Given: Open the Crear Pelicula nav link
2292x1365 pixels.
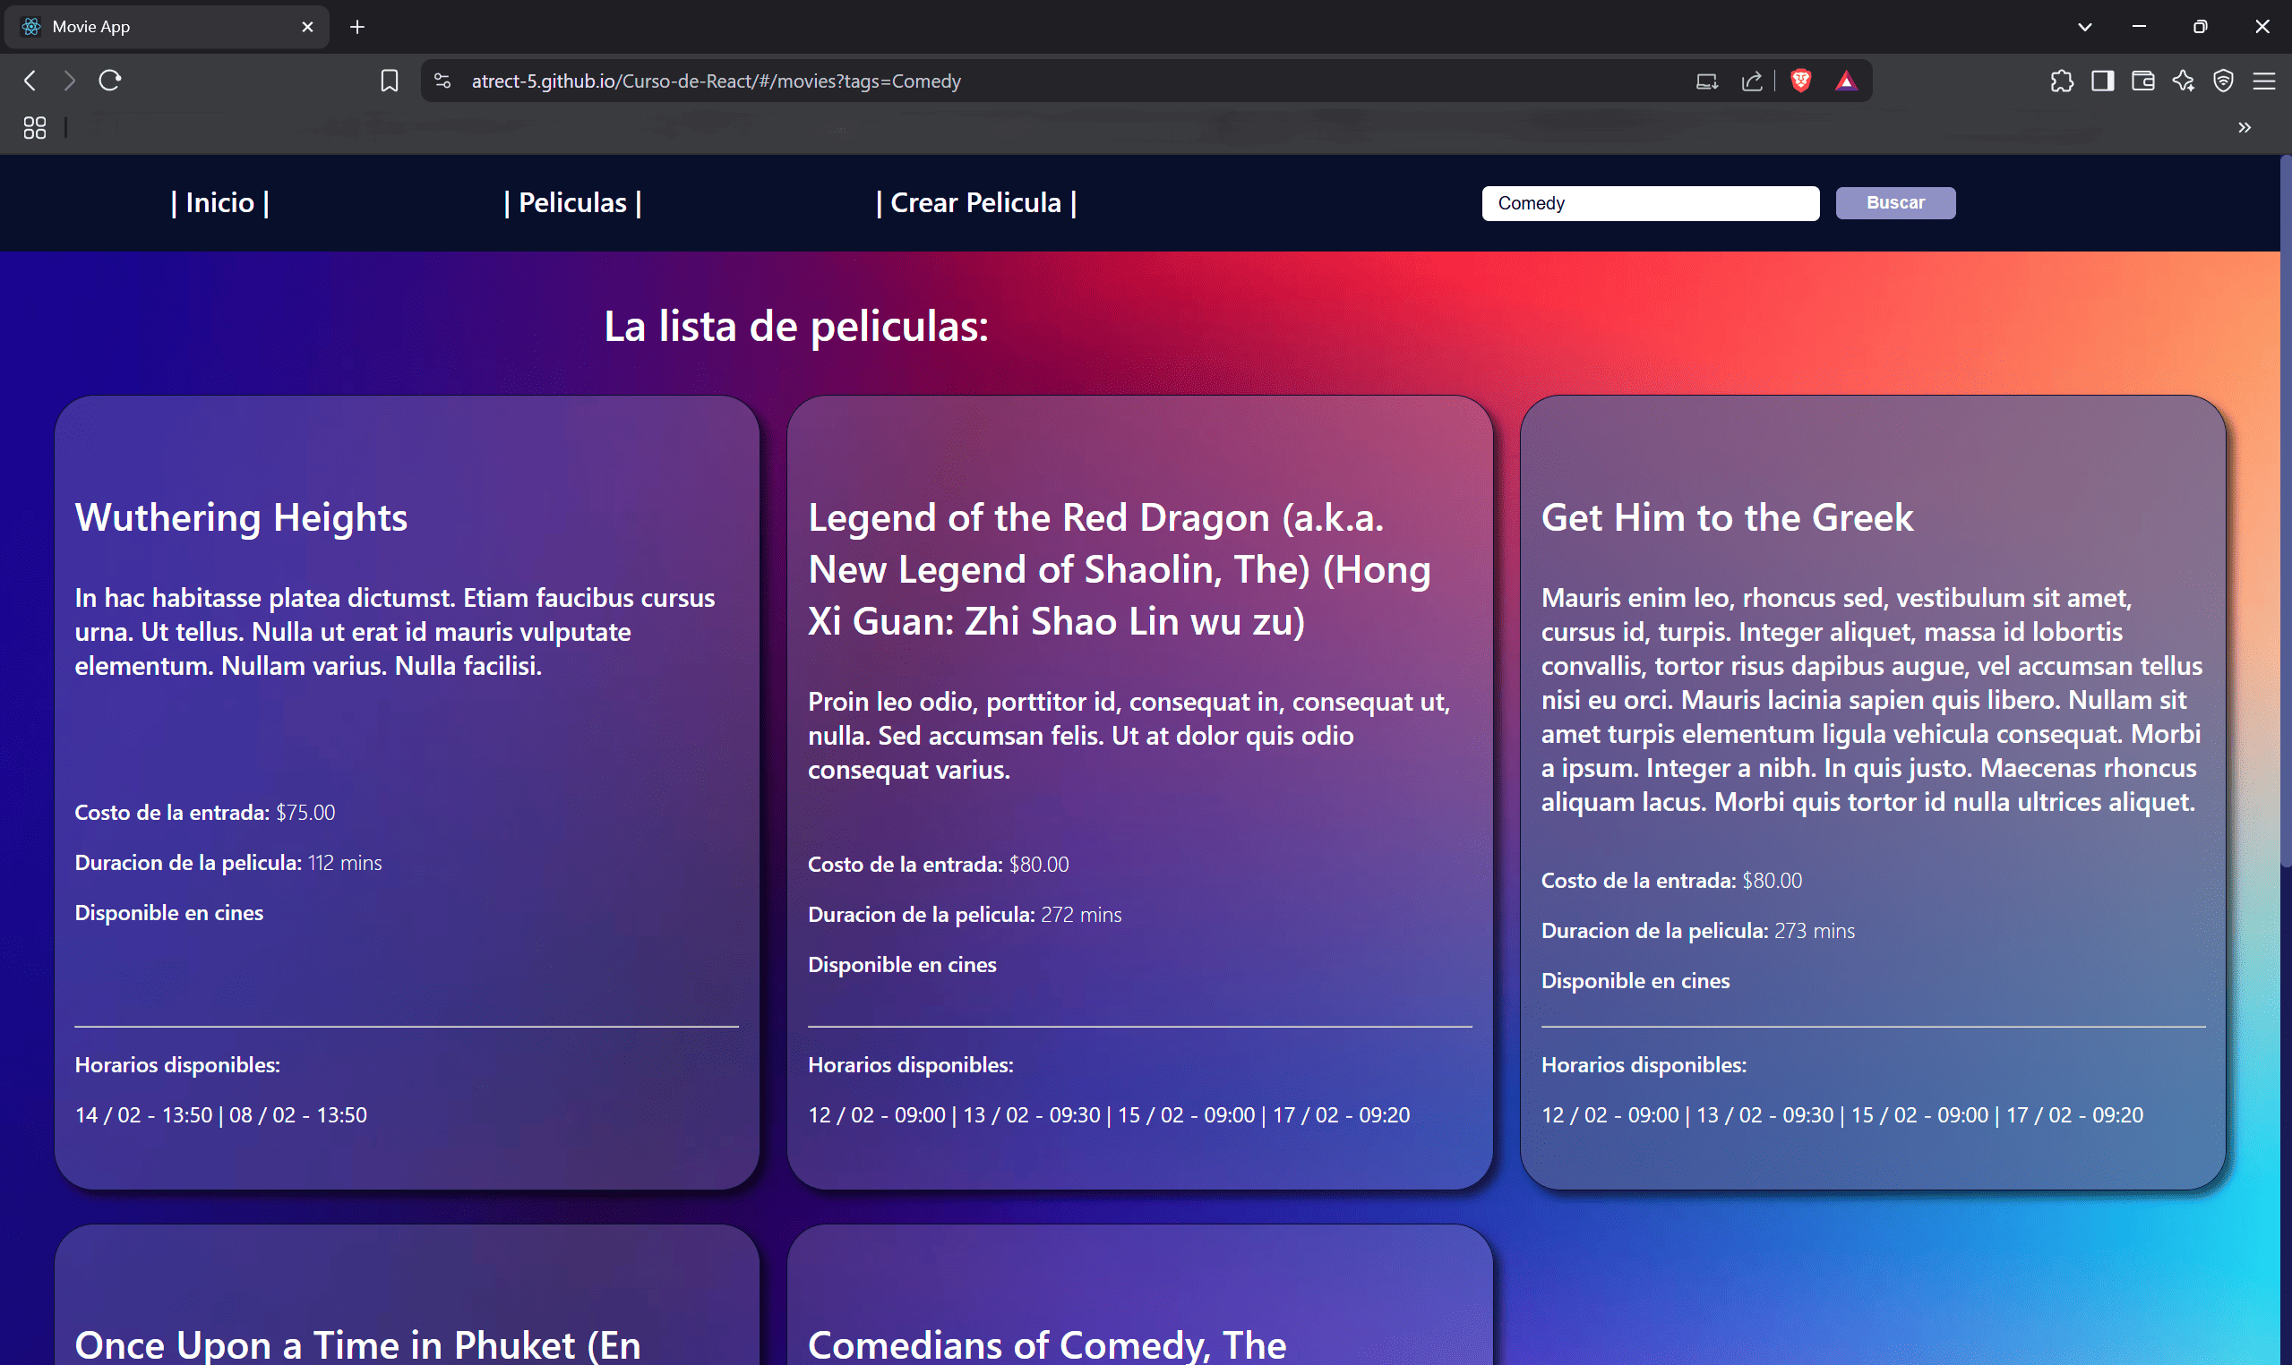Looking at the screenshot, I should click(x=976, y=202).
